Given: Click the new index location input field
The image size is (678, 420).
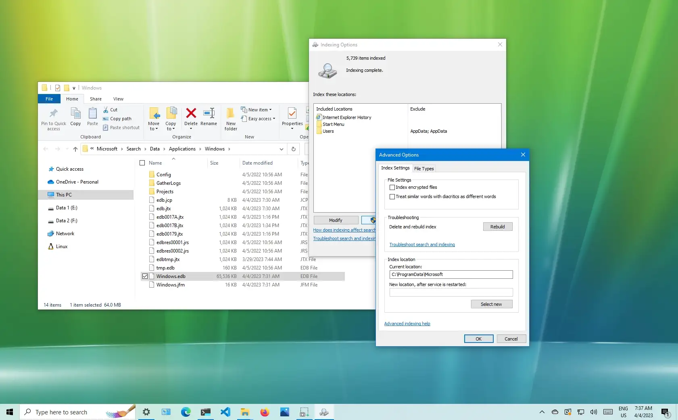Looking at the screenshot, I should [x=451, y=292].
